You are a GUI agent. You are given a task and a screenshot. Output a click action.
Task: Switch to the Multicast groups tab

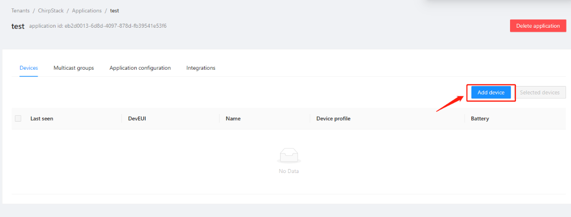73,68
